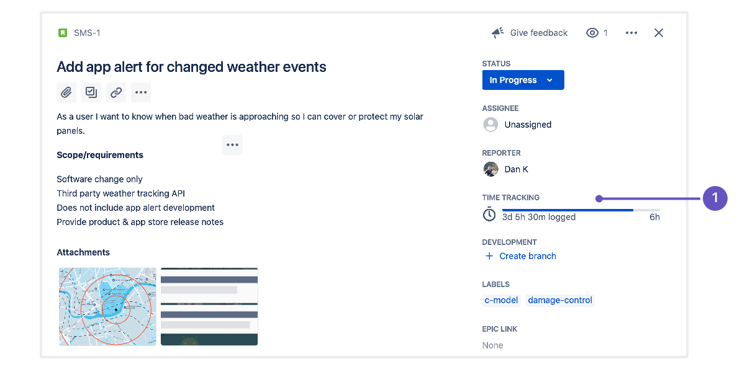This screenshot has height=372, width=745.
Task: Click the time tracking stopwatch icon
Action: coord(490,215)
